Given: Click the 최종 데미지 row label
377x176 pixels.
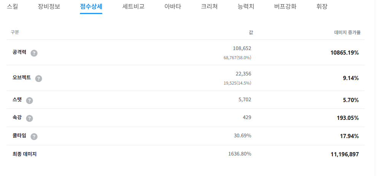Looking at the screenshot, I should tap(24, 154).
